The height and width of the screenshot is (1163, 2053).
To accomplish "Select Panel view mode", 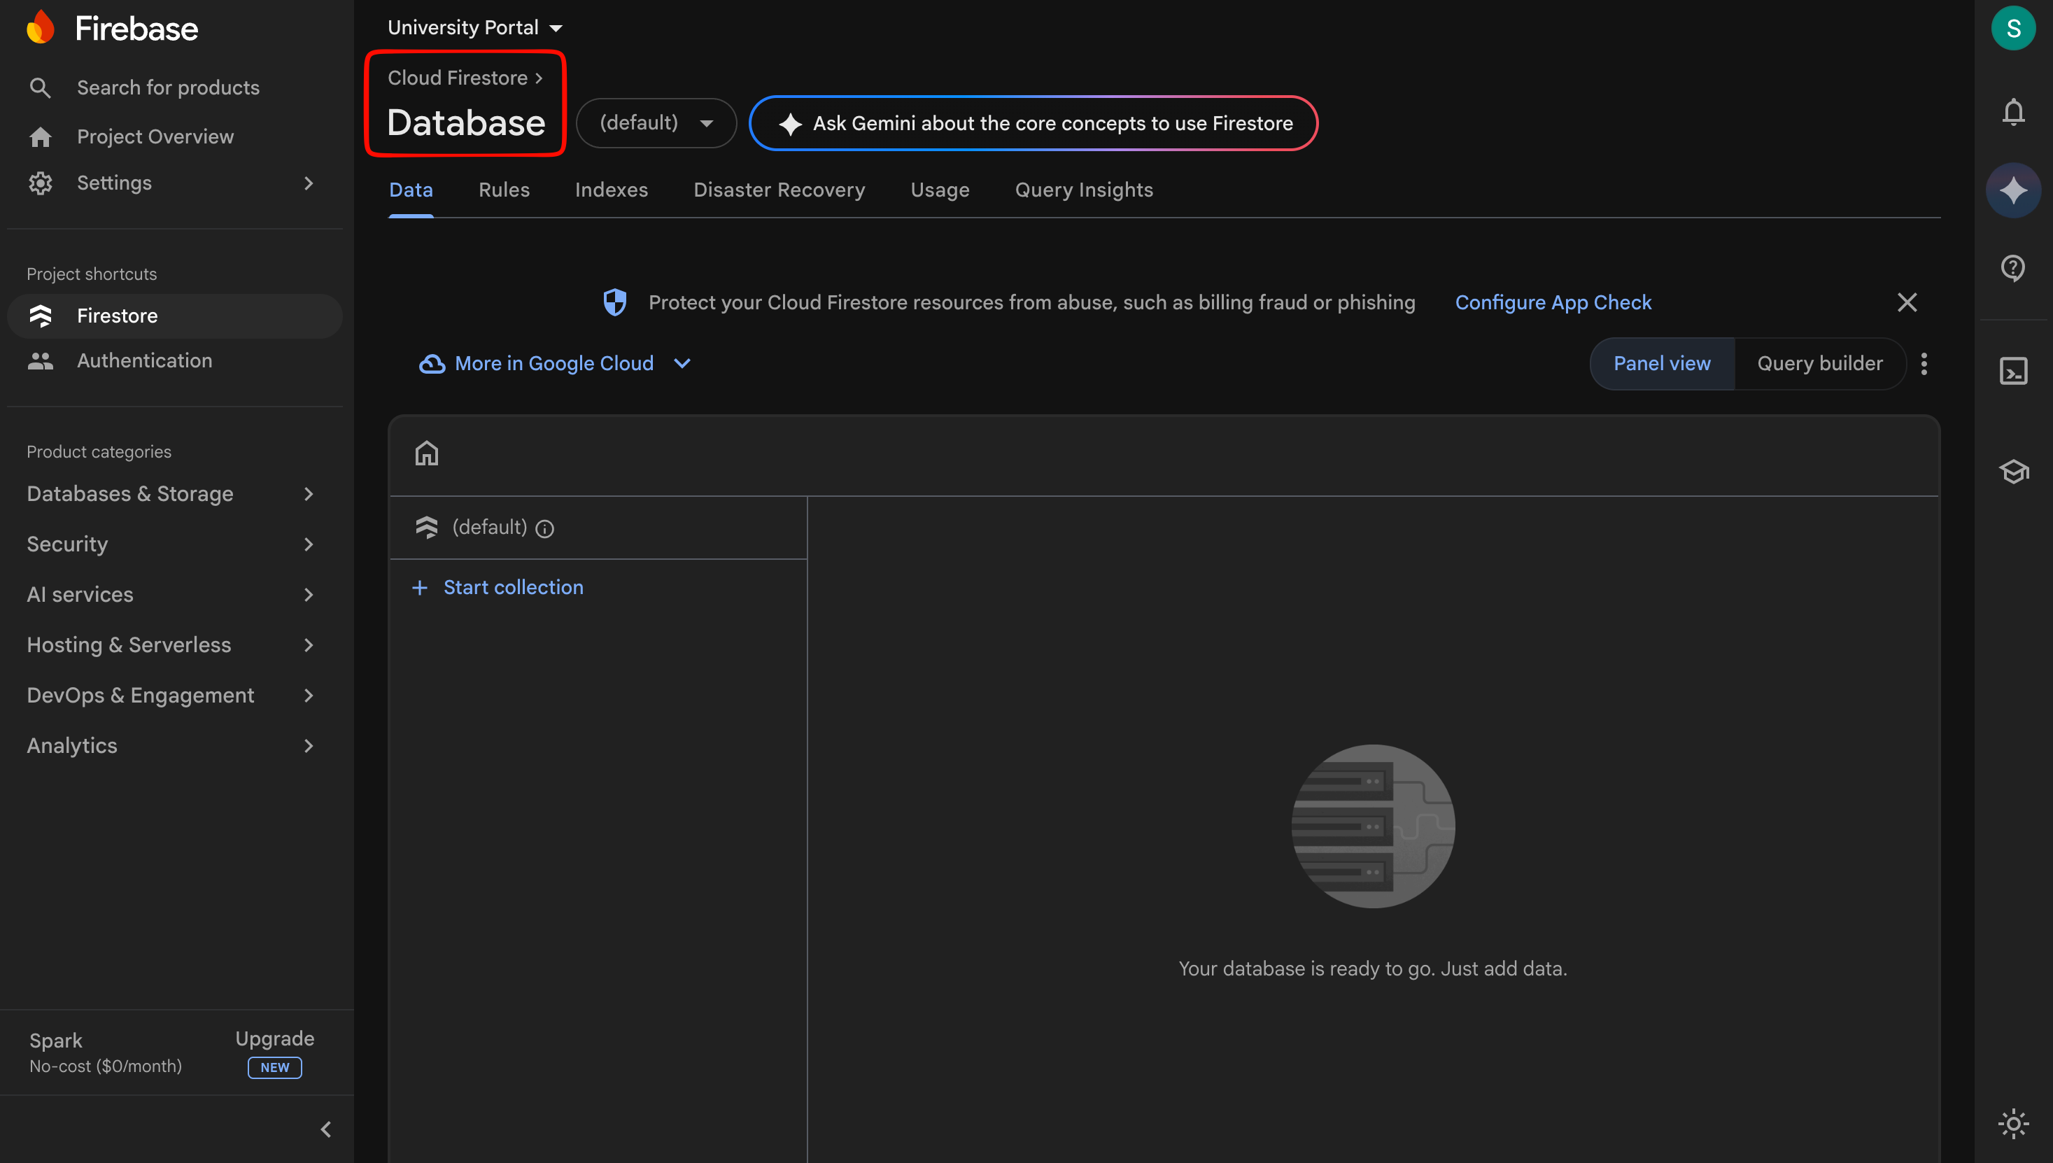I will coord(1662,365).
